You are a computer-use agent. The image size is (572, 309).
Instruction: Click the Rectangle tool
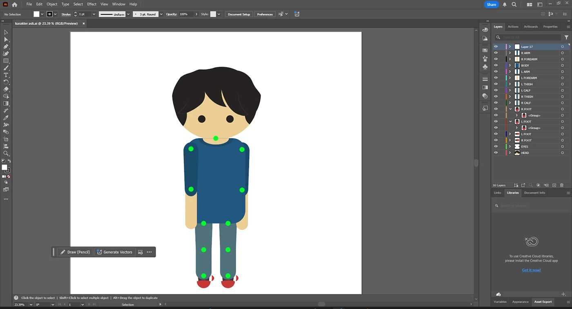tap(6, 61)
